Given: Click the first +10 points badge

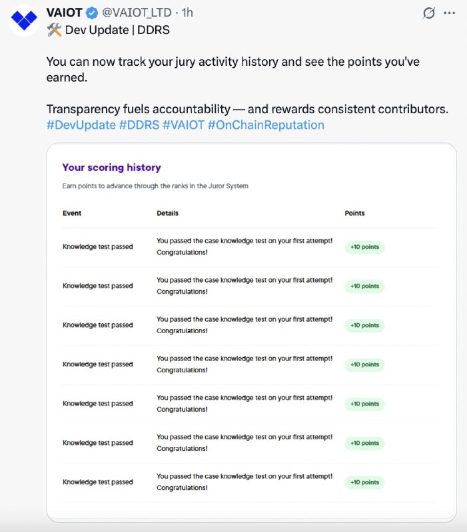Looking at the screenshot, I should click(x=364, y=247).
